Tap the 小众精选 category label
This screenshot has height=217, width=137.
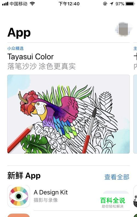(x=15, y=48)
